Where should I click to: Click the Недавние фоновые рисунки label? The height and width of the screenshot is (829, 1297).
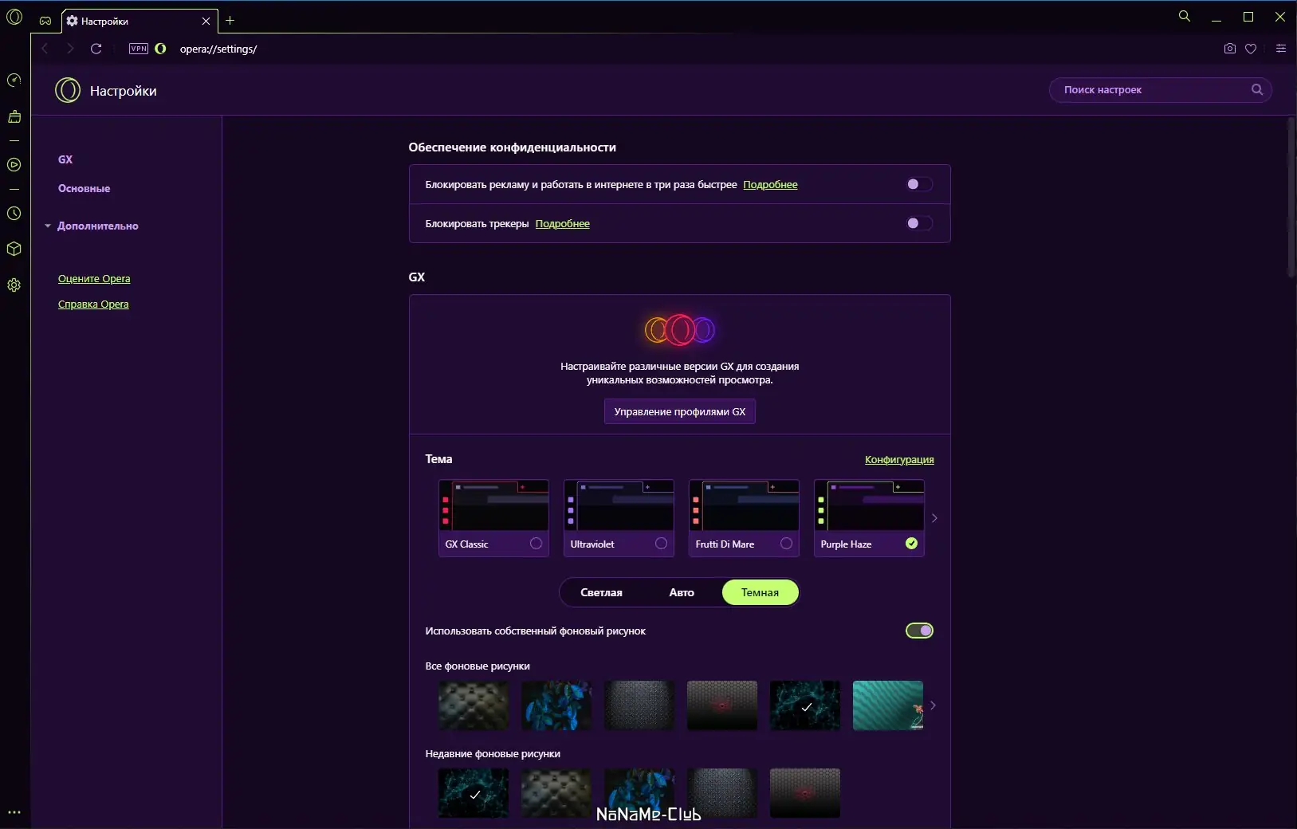[x=493, y=754]
